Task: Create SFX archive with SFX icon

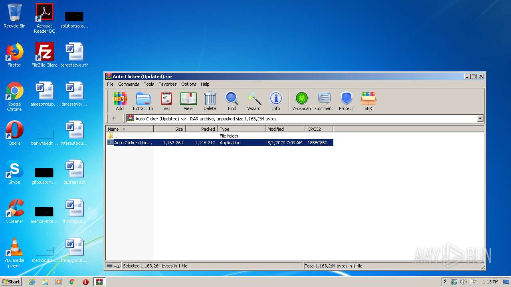Action: point(368,101)
